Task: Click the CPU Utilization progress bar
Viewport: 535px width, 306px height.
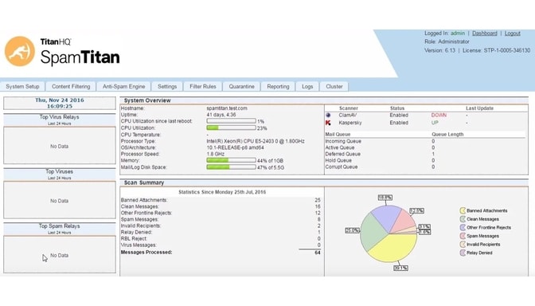Action: [231, 127]
